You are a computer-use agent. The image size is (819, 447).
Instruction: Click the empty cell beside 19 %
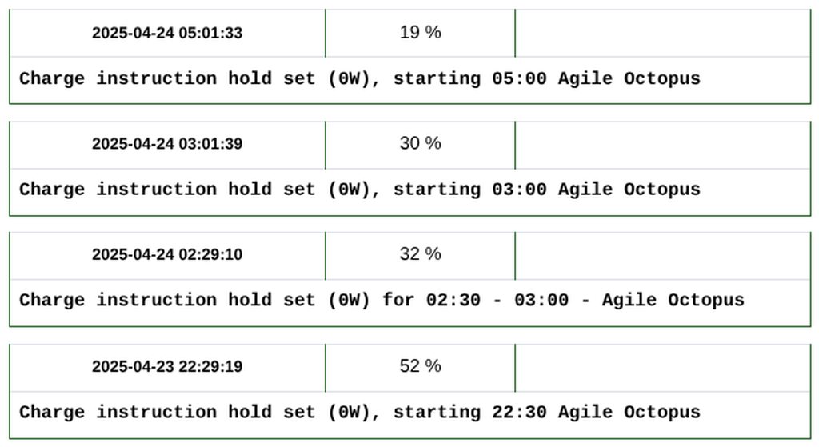662,33
